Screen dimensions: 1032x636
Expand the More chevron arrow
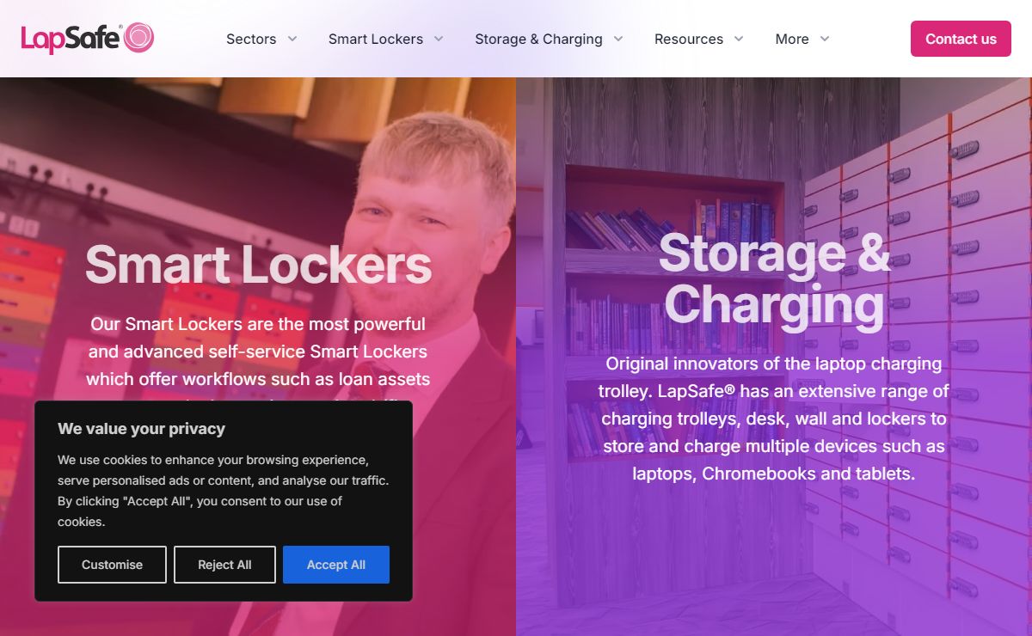(824, 39)
